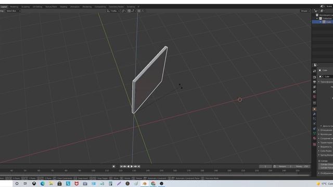The height and width of the screenshot is (187, 333).
Task: Open the Particles properties tab
Action: (x=314, y=119)
